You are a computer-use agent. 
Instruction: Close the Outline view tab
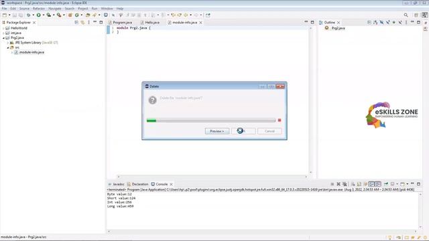click(339, 23)
